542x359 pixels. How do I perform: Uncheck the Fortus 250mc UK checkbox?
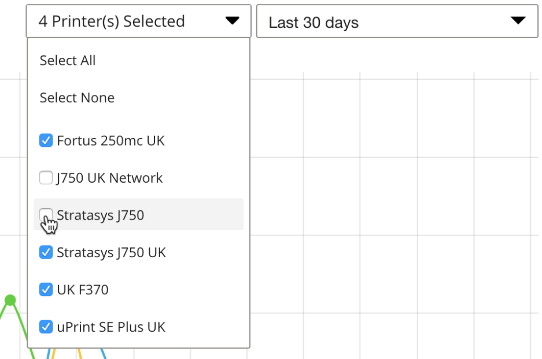46,140
